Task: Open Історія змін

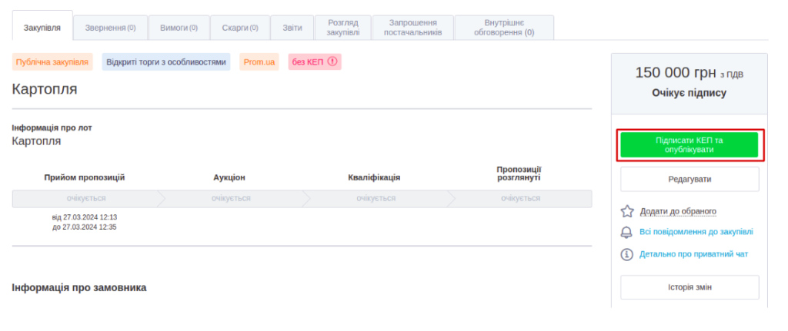Action: point(689,287)
